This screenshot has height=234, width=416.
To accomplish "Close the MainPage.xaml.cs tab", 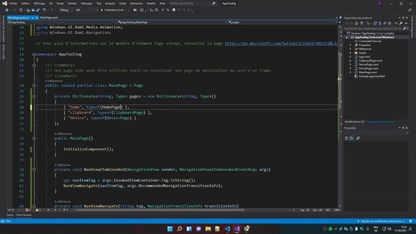I will point(37,18).
